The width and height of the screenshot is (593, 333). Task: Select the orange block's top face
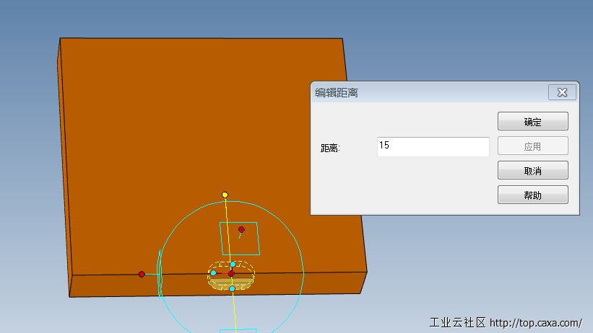click(x=181, y=144)
